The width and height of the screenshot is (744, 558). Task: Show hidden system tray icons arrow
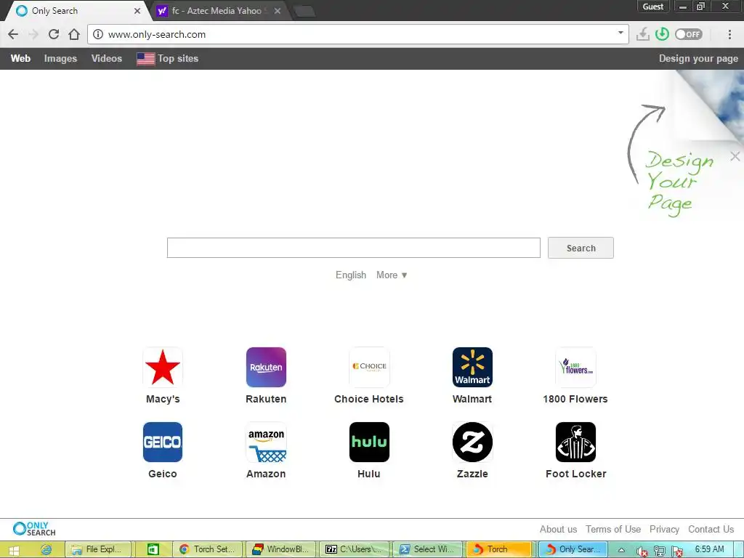pyautogui.click(x=621, y=550)
